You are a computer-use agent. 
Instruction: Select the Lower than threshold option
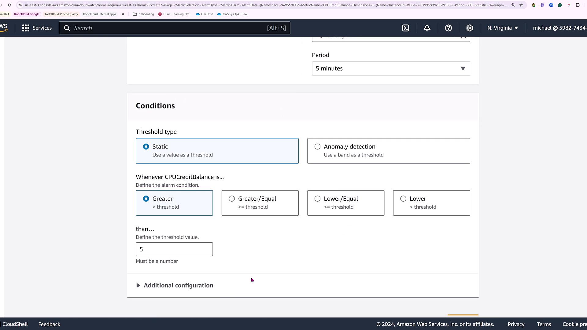(403, 199)
